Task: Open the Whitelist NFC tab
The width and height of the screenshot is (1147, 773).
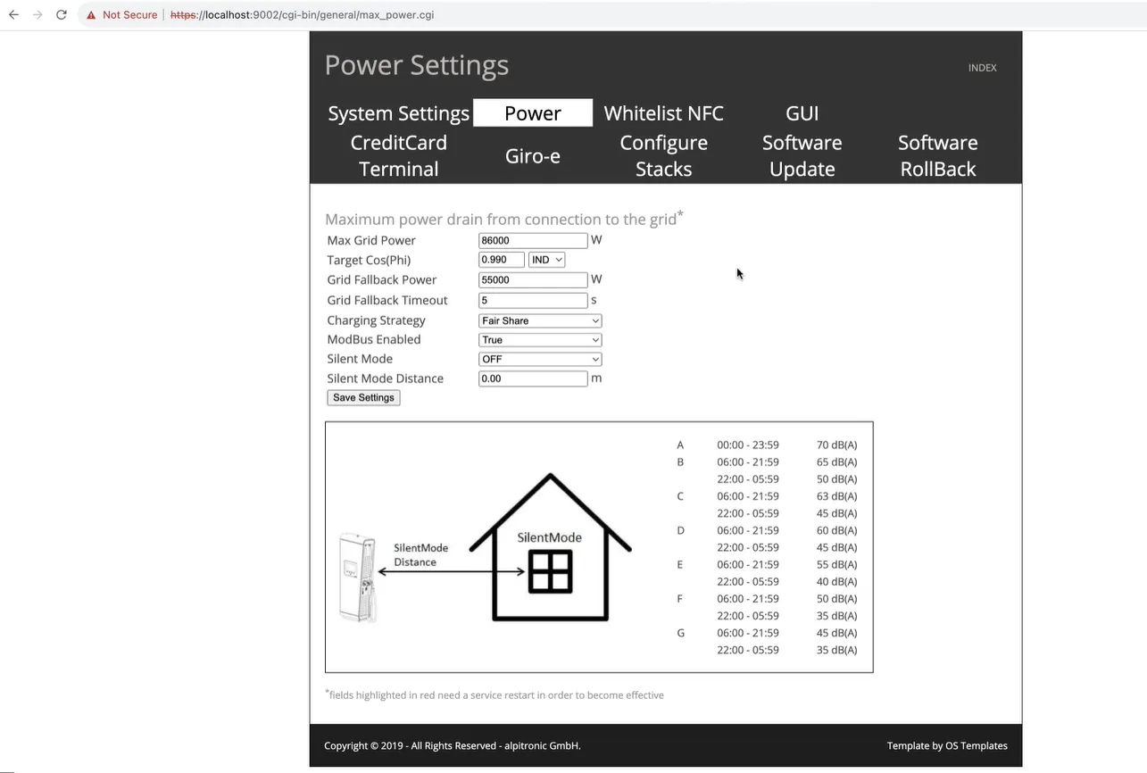Action: click(x=663, y=113)
